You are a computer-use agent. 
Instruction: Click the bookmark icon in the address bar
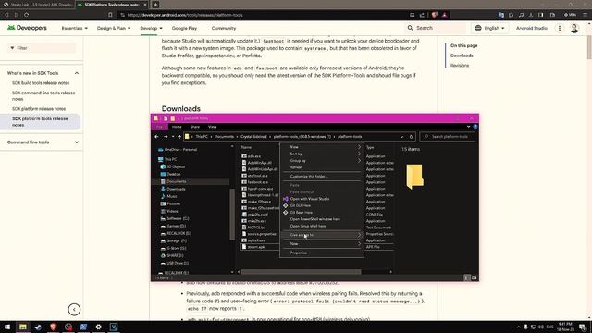[110, 15]
